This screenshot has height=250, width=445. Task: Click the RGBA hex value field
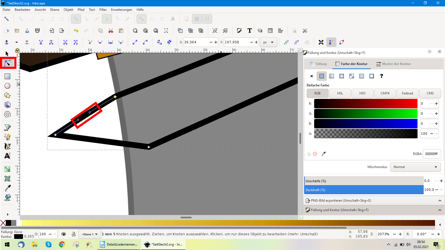tap(431, 154)
